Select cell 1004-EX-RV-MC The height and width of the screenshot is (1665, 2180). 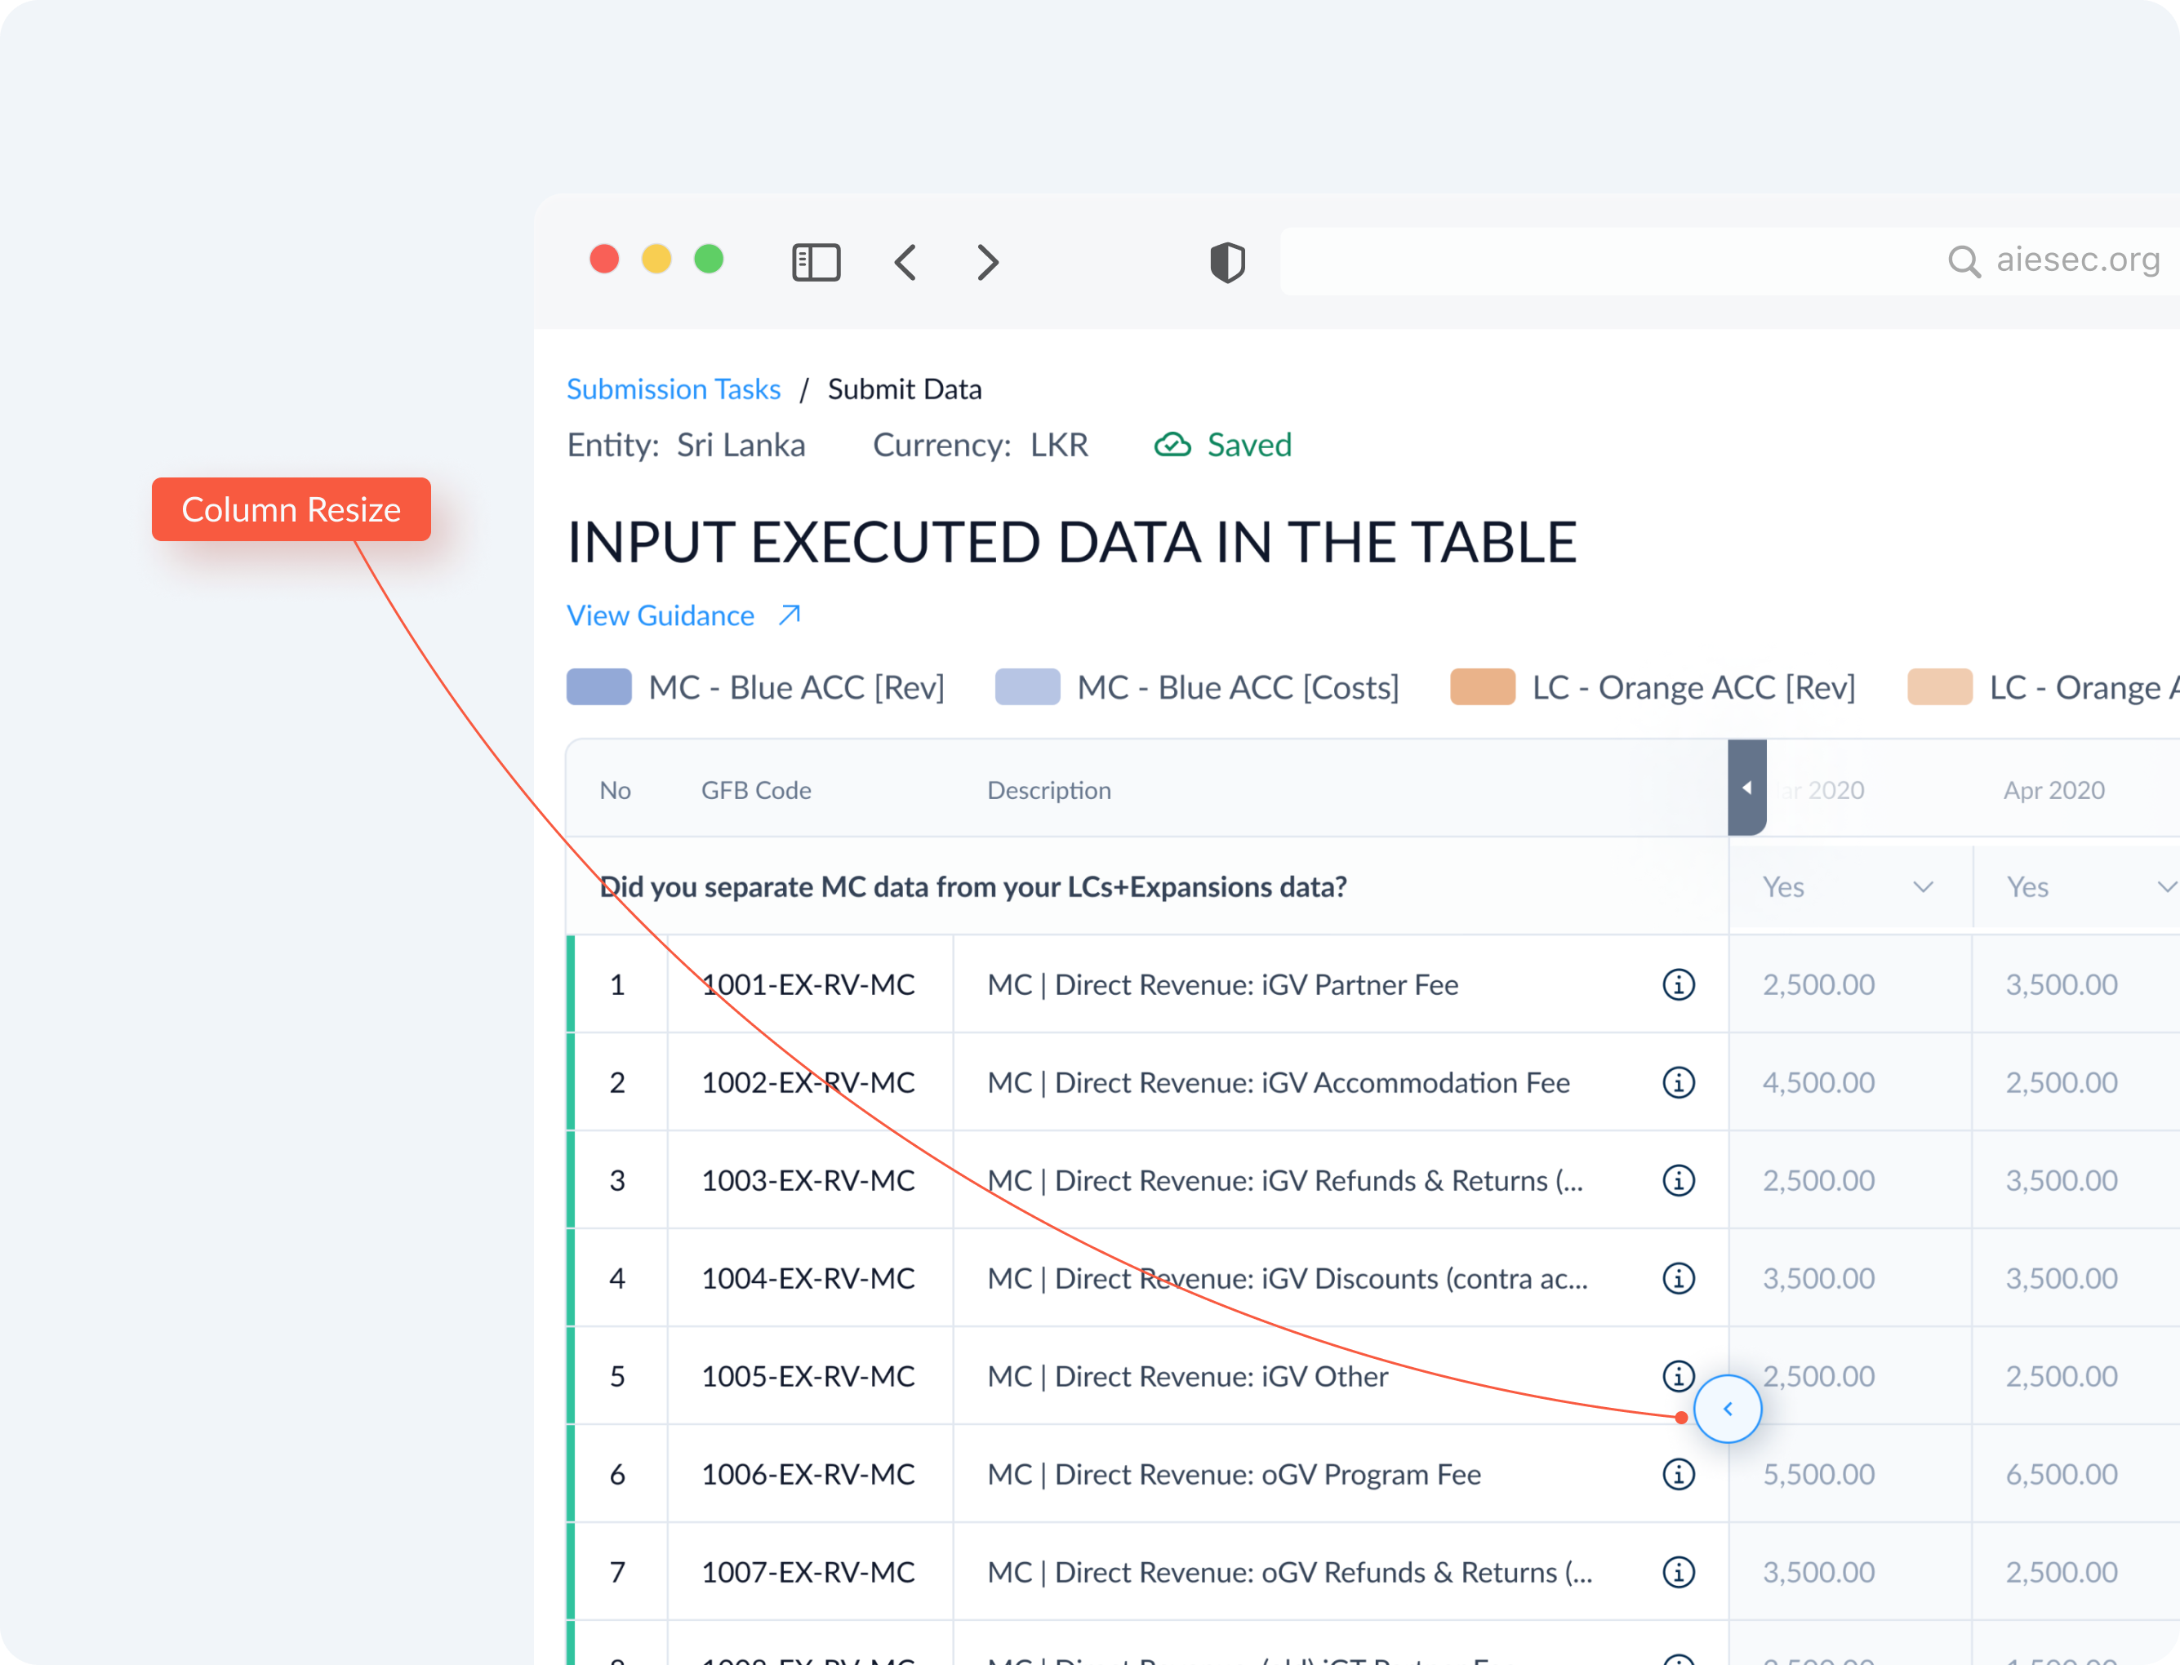[808, 1278]
